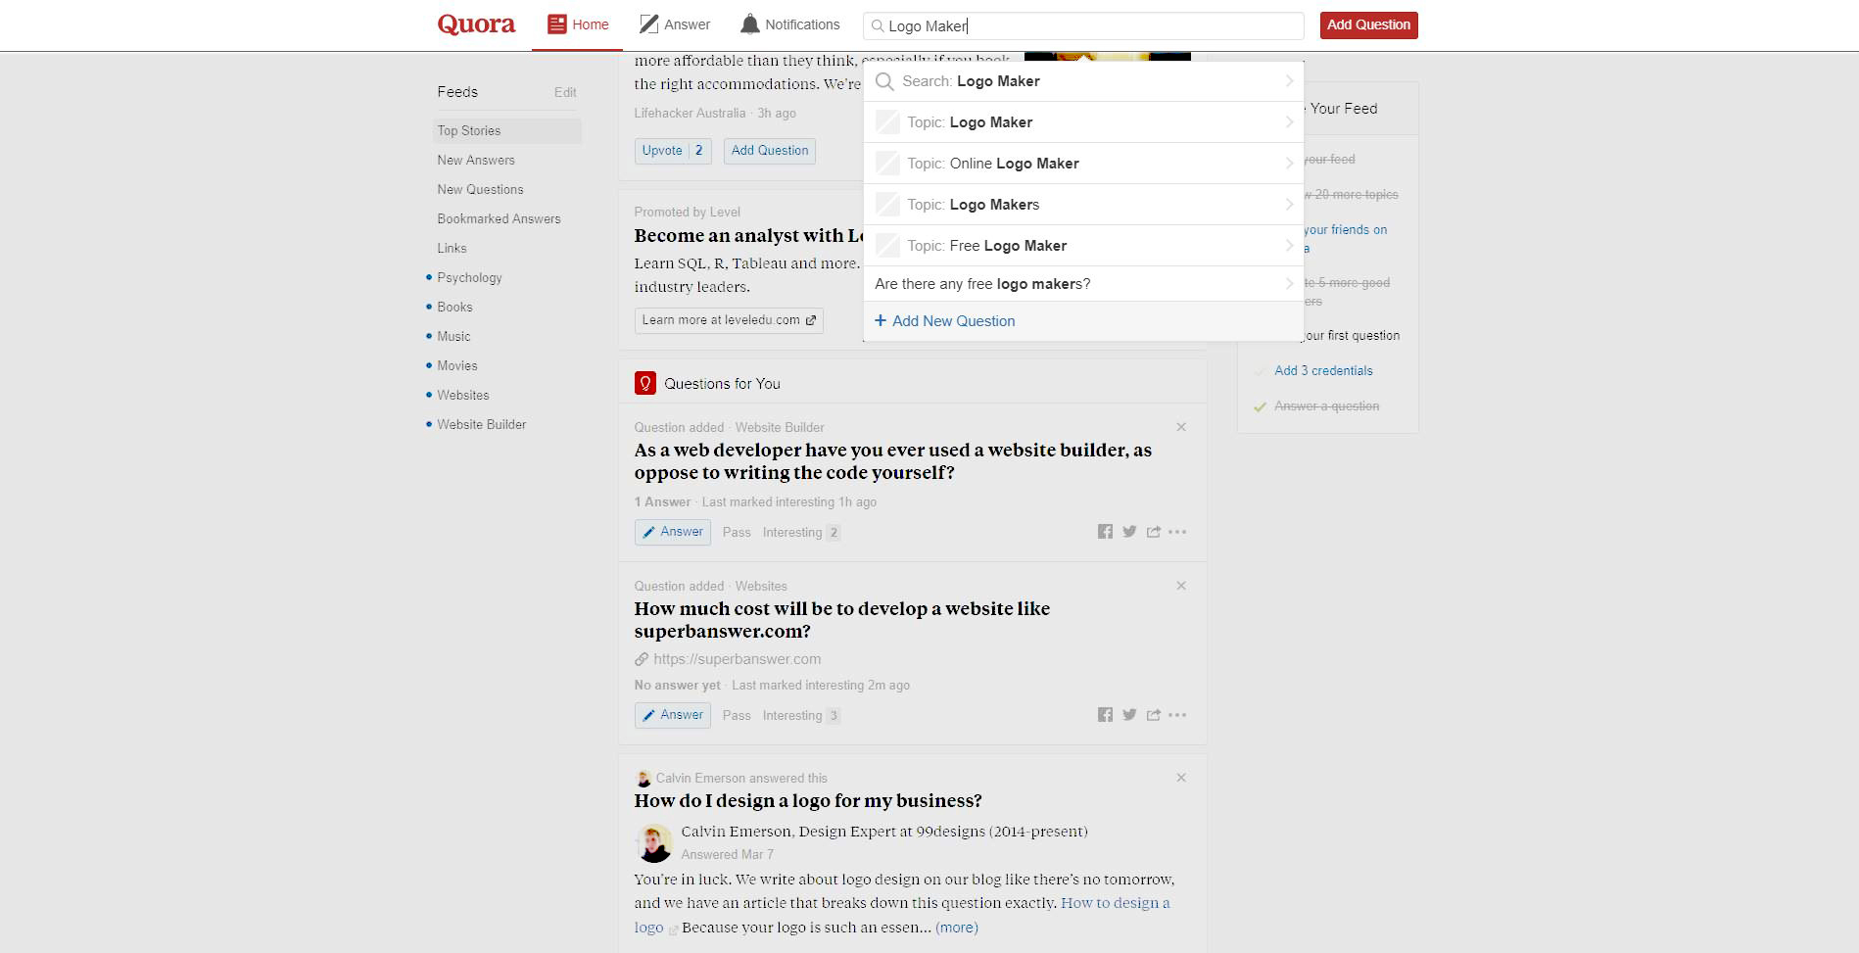Open chevron for Topic: Logo Makers
Viewport: 1859px width, 953px height.
1290,205
